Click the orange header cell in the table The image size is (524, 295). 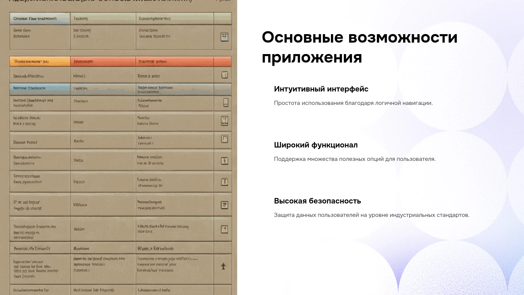40,61
